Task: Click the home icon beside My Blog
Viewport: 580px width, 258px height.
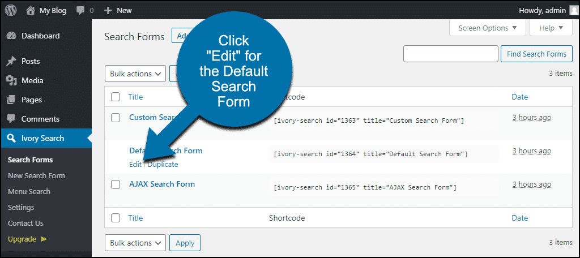Action: 31,10
